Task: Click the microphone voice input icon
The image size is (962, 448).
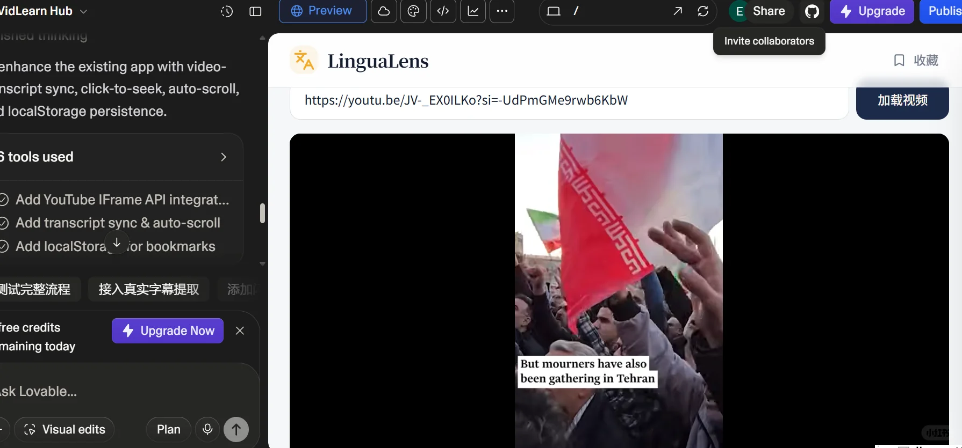Action: point(207,429)
